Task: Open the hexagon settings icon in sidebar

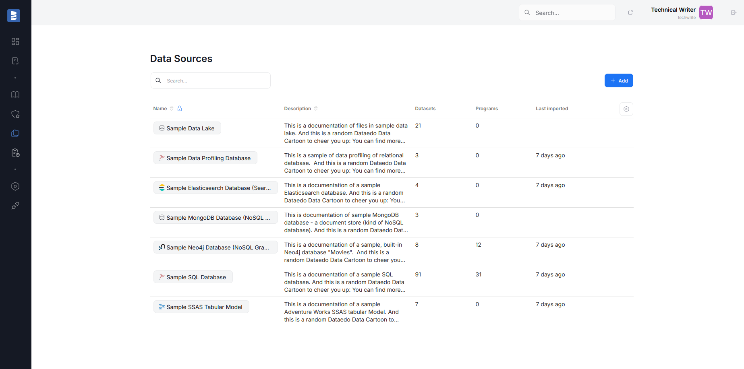Action: pyautogui.click(x=15, y=186)
